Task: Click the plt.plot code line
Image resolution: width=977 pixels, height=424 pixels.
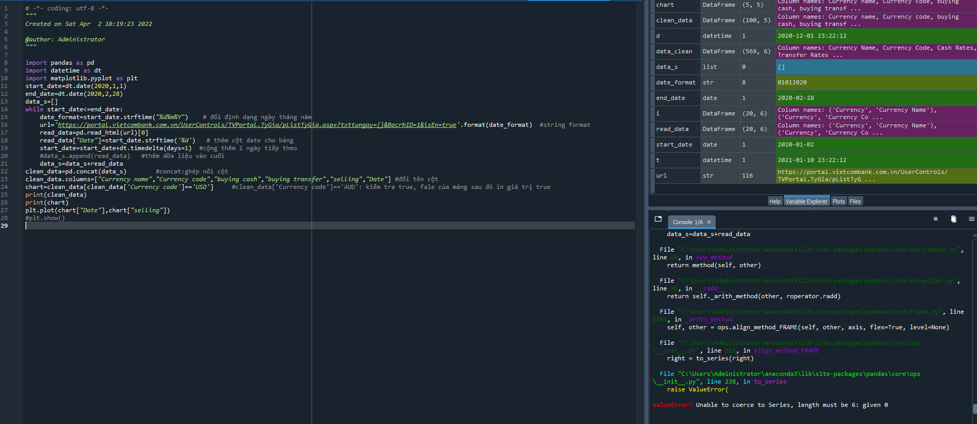Action: tap(97, 210)
